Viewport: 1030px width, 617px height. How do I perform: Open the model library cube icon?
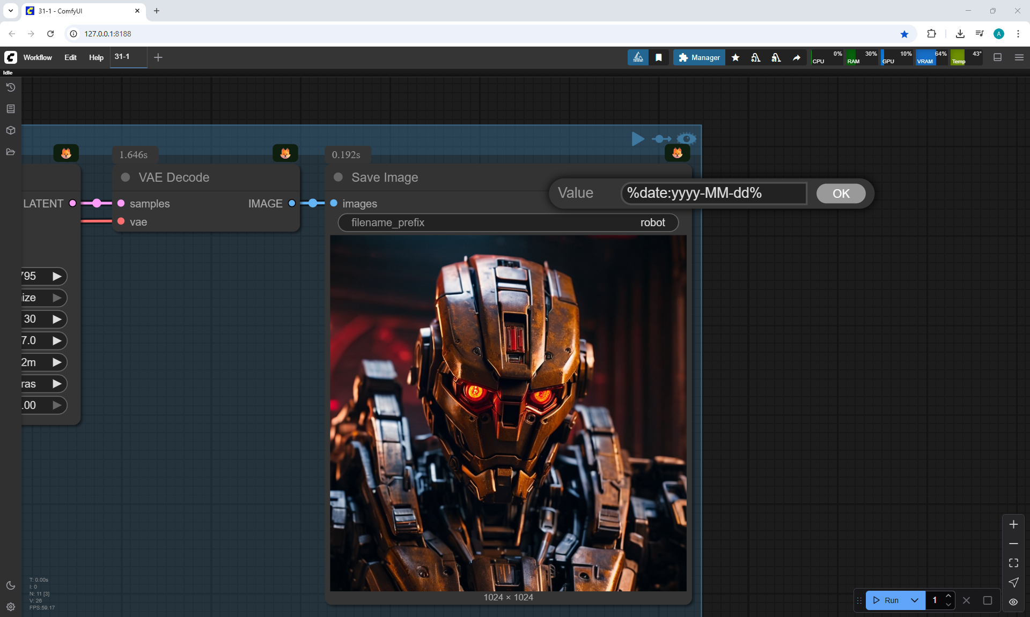tap(10, 130)
